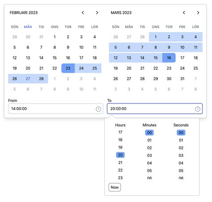Viewport: 212px width, 202px height.
Task: Click the Now button
Action: 114,187
